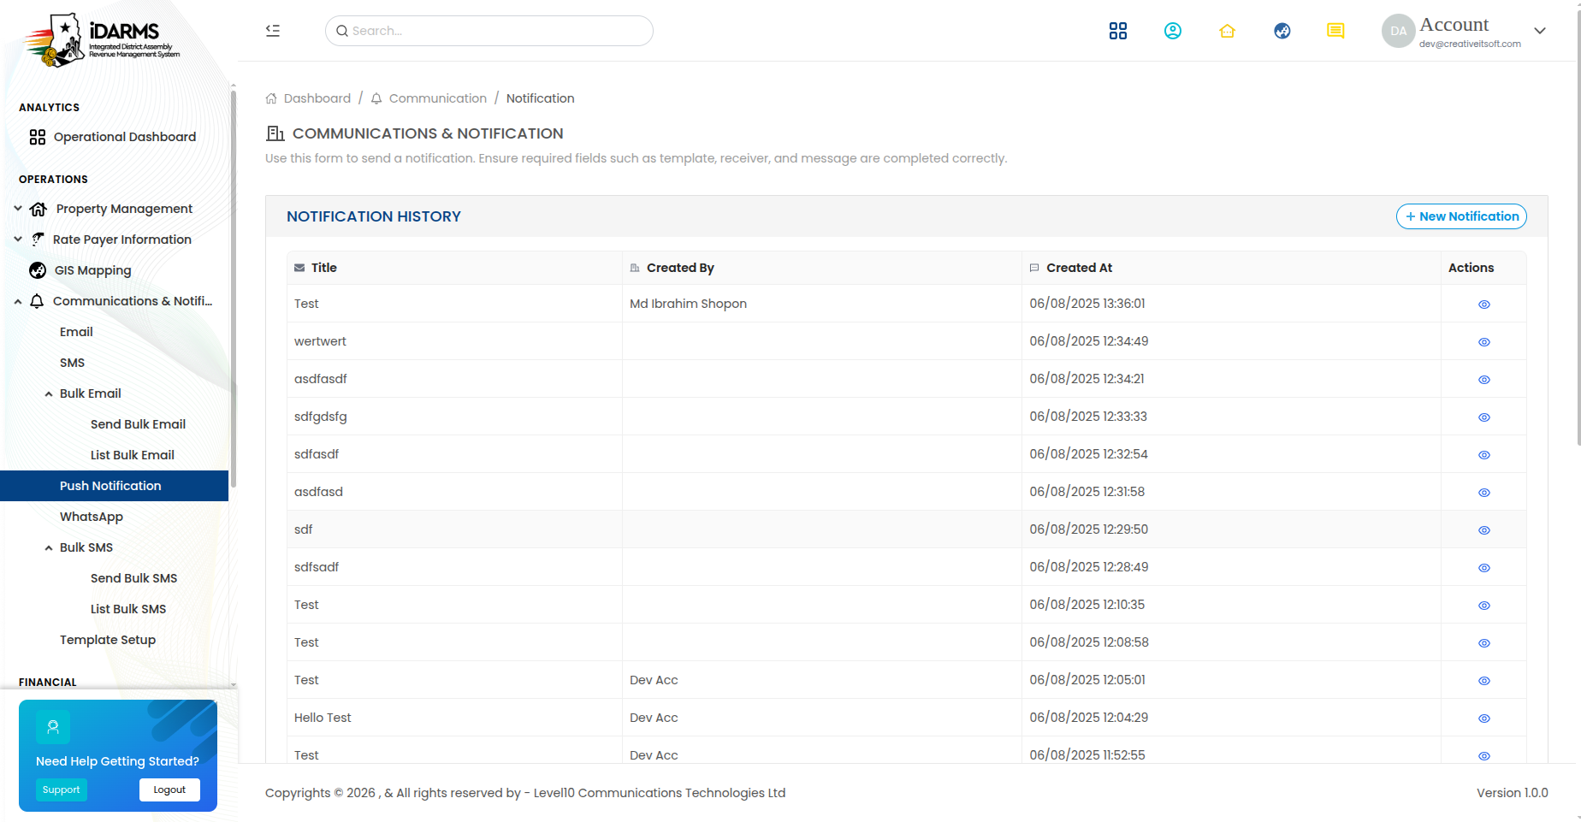View the 'sdfgdsfg' notification via eye icon

1484,417
